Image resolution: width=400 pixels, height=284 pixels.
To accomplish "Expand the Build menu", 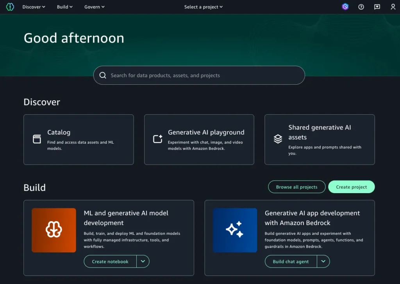I will point(64,7).
